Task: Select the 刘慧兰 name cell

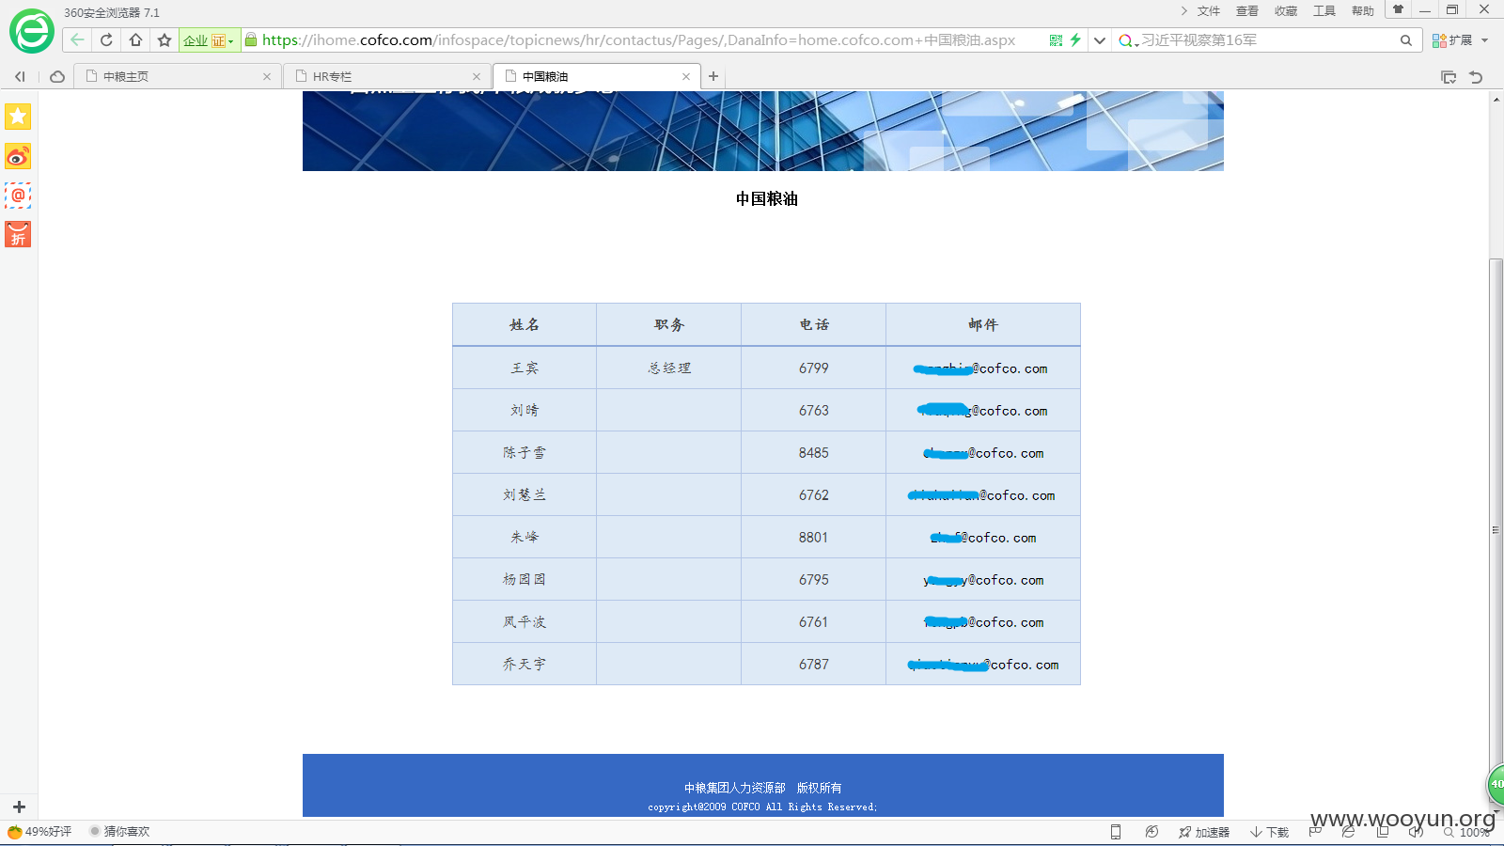Action: (x=525, y=494)
